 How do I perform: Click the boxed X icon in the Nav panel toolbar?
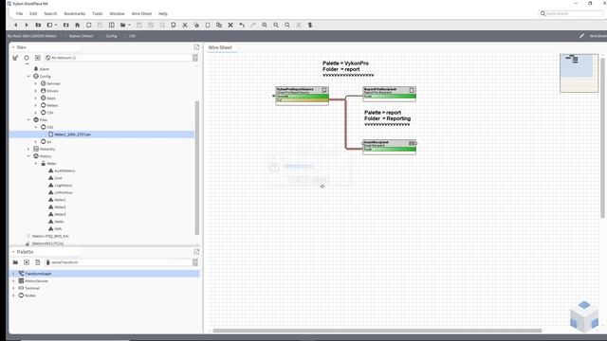coord(38,58)
